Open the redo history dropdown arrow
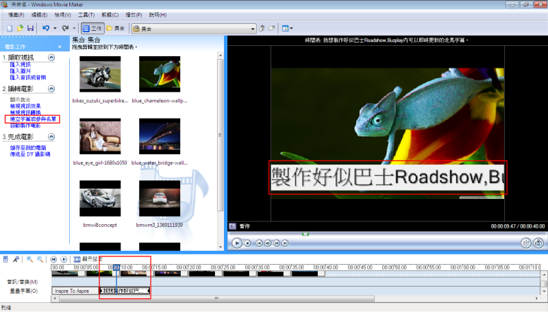Viewport: 548px width, 312px height. pyautogui.click(x=74, y=28)
